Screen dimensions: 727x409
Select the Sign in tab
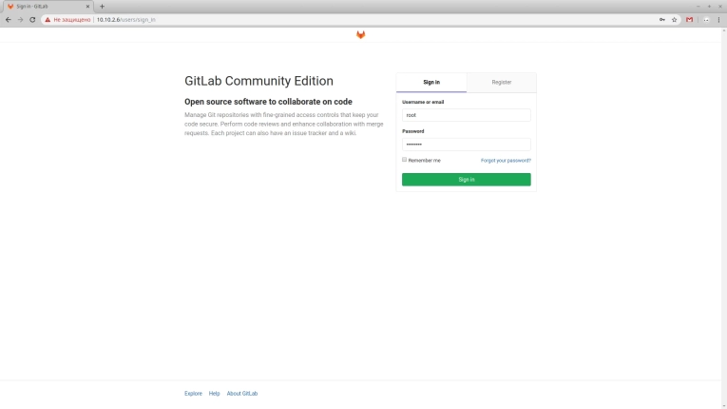pyautogui.click(x=431, y=83)
